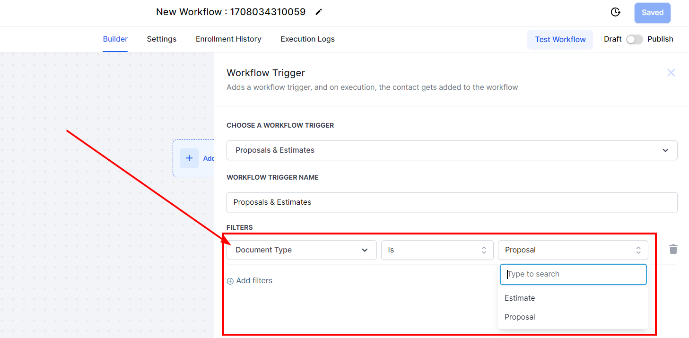This screenshot has width=689, height=338.
Task: Toggle the Draft/Publish switch
Action: pyautogui.click(x=634, y=39)
